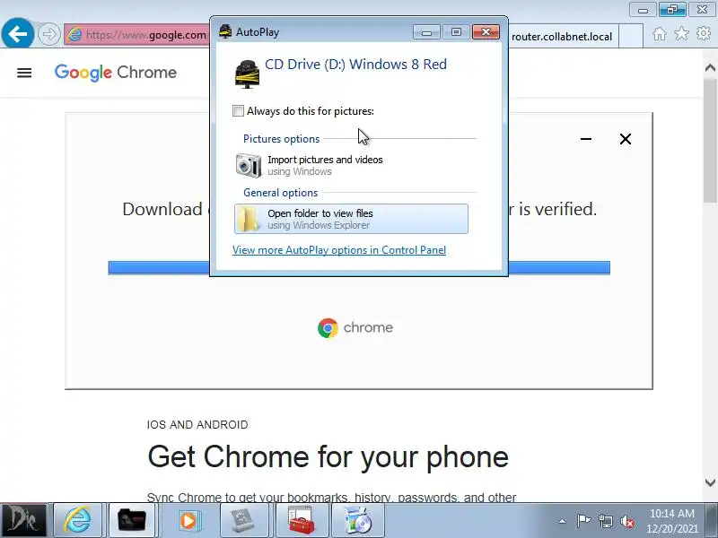This screenshot has width=718, height=538.
Task: Select Import pictures and videos using Windows
Action: [351, 165]
